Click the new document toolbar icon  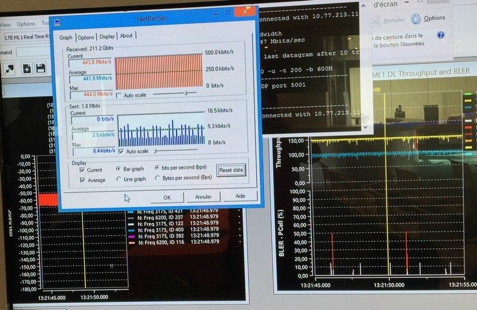point(27,68)
